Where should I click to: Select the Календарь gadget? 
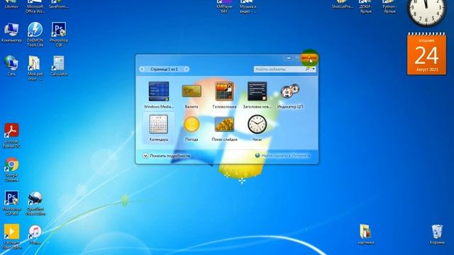click(x=159, y=127)
